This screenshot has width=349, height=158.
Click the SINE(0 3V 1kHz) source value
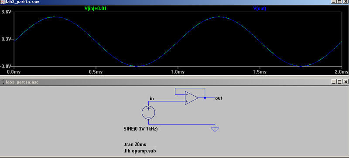(140, 129)
